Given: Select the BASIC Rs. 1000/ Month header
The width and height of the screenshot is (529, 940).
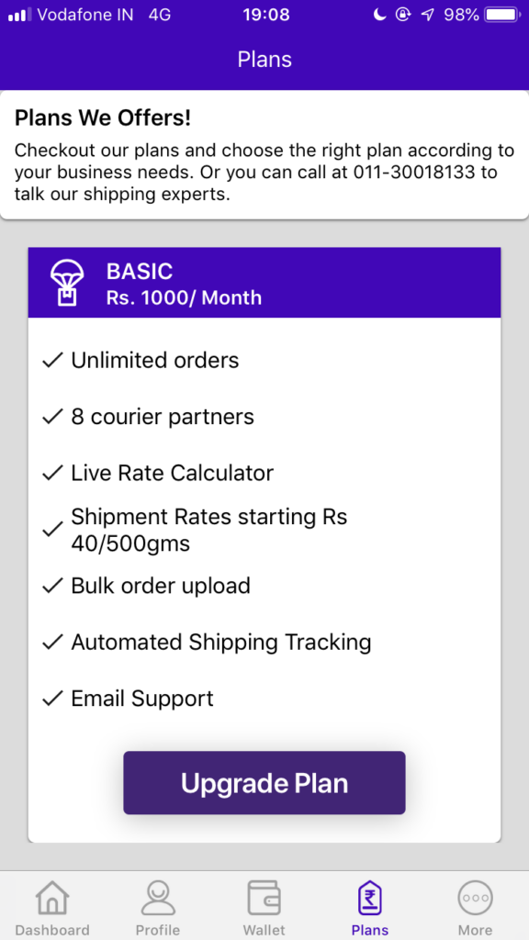Looking at the screenshot, I should pyautogui.click(x=264, y=283).
